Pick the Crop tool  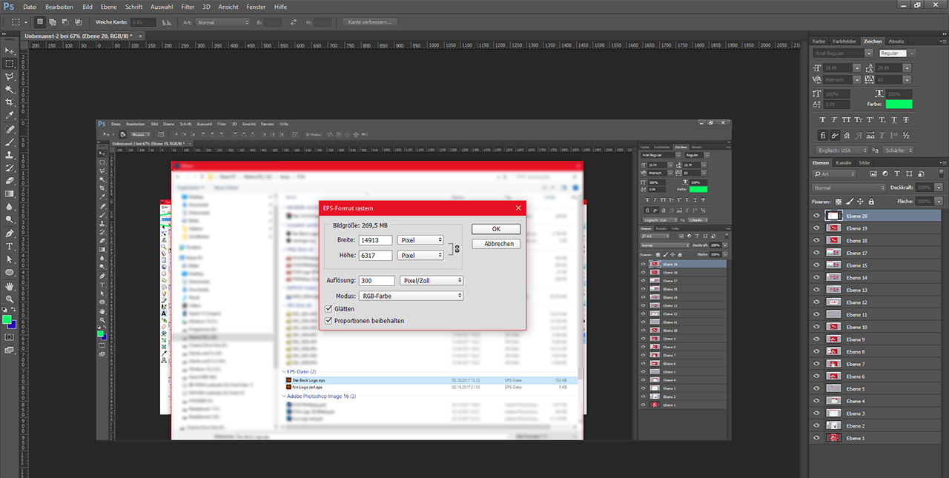tap(10, 102)
